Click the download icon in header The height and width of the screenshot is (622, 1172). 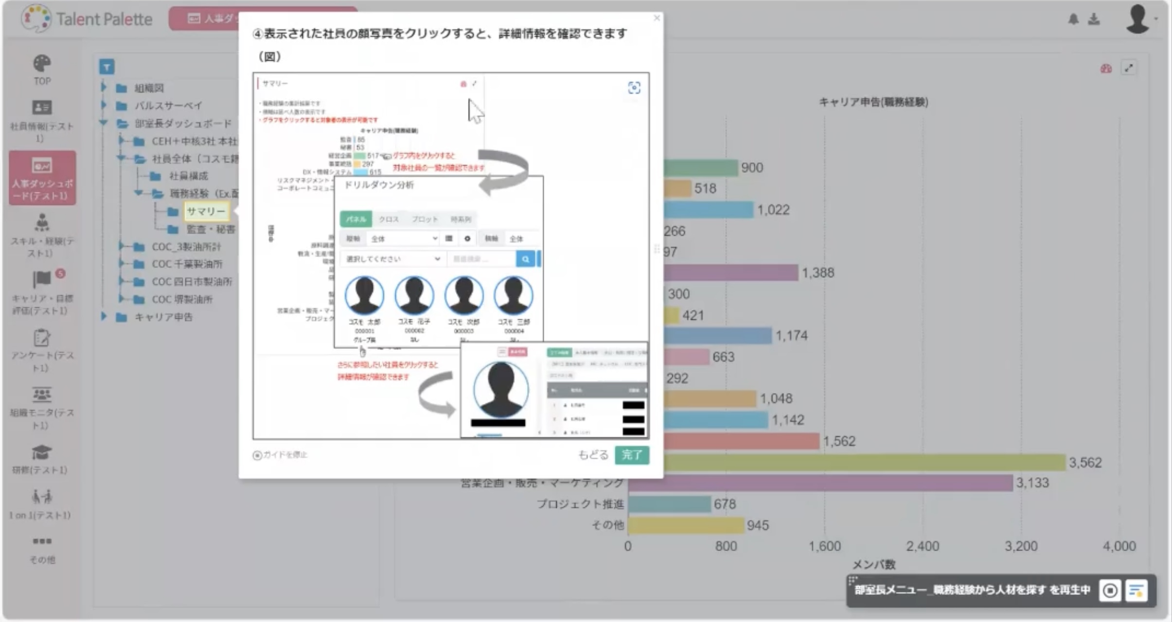coord(1094,19)
